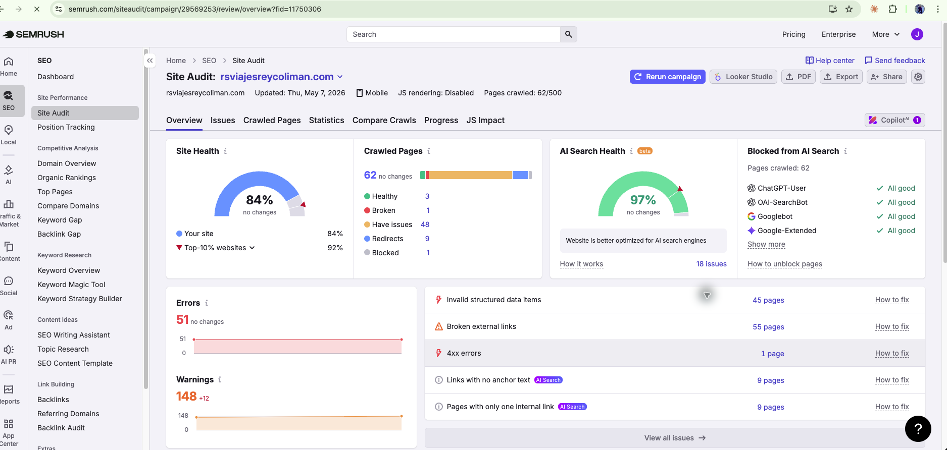Viewport: 947px width, 450px height.
Task: Open the help question mark bubble
Action: [918, 429]
